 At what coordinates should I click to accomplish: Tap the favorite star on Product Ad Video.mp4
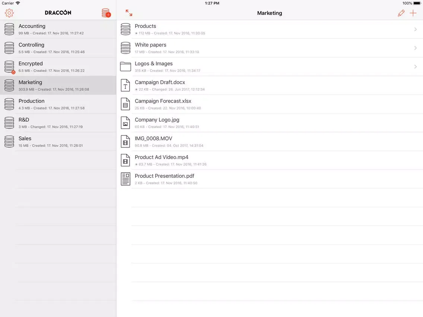tap(136, 164)
